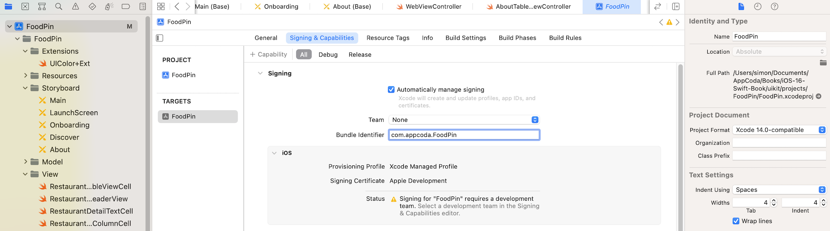Screen dimensions: 830x231
Task: Jump to next issue chevron
Action: (x=677, y=22)
